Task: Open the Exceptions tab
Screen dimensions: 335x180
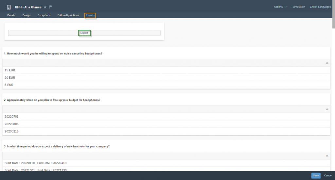Action: coord(44,15)
